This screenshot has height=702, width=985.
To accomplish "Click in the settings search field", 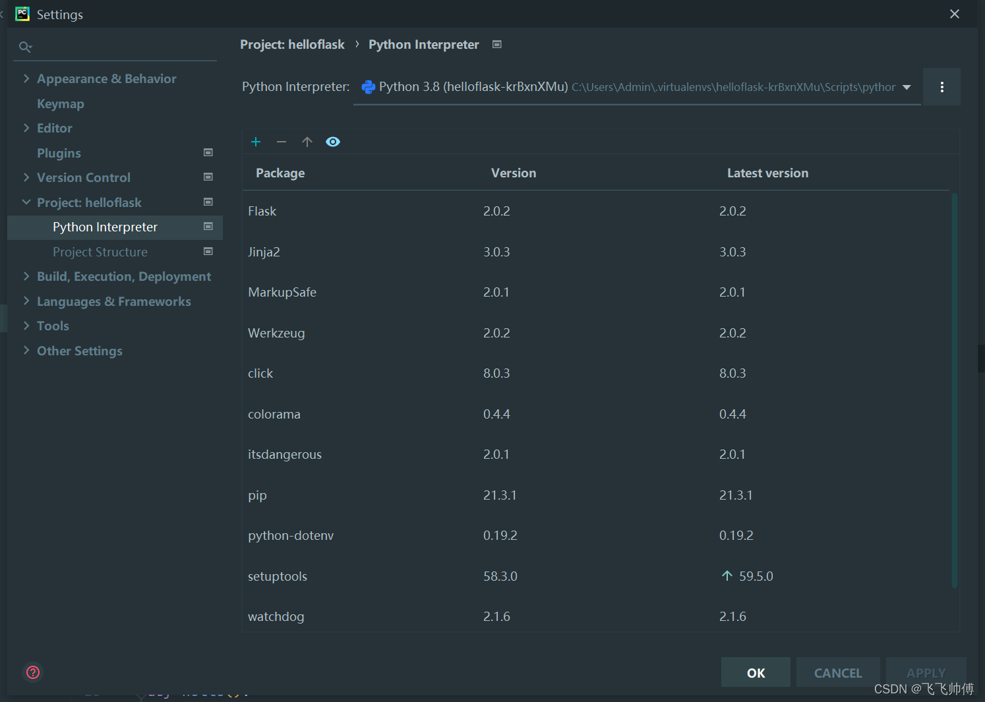I will pos(115,47).
